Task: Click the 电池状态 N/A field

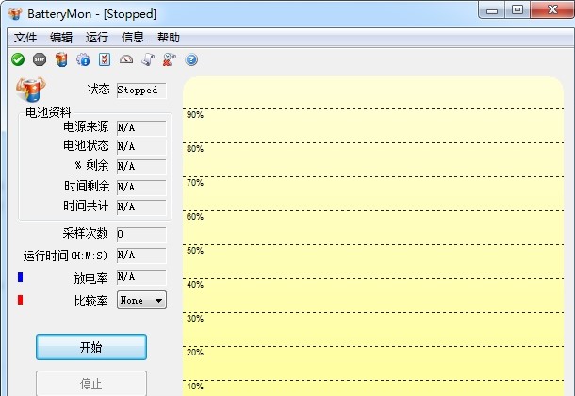Action: point(141,147)
